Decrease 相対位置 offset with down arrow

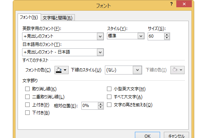point(101,107)
